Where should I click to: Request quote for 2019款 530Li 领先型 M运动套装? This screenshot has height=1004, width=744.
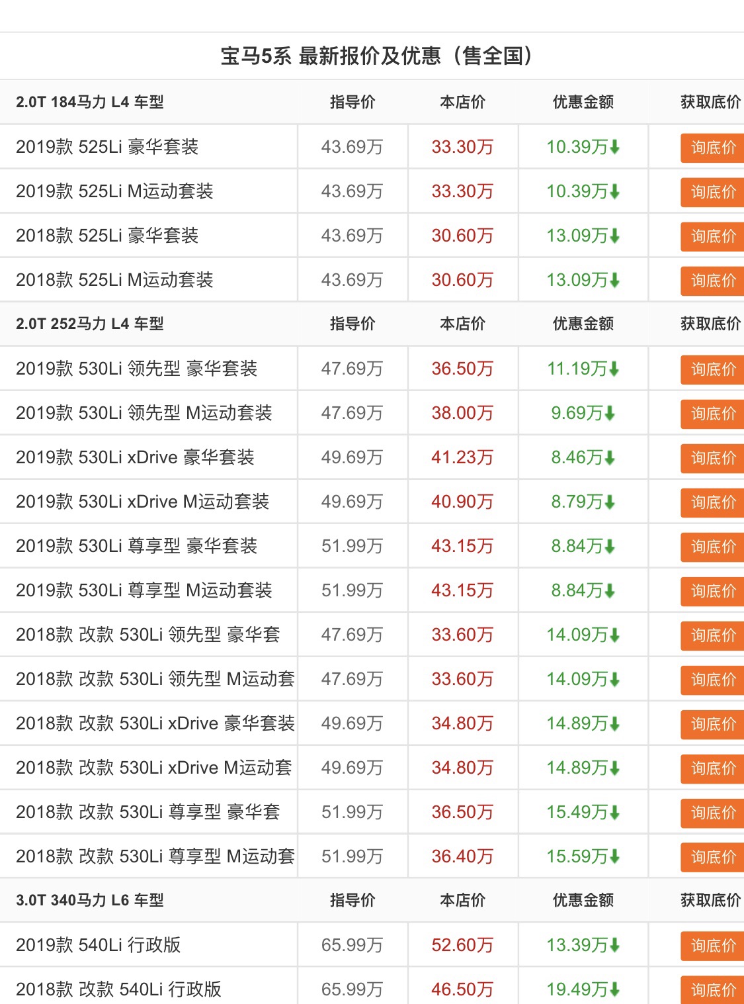712,414
